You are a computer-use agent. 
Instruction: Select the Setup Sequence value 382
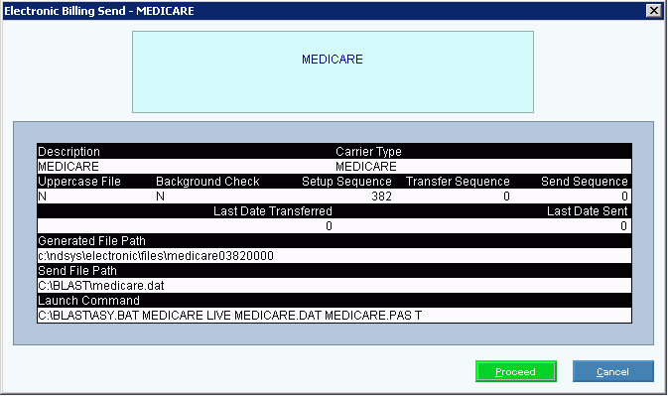click(381, 197)
